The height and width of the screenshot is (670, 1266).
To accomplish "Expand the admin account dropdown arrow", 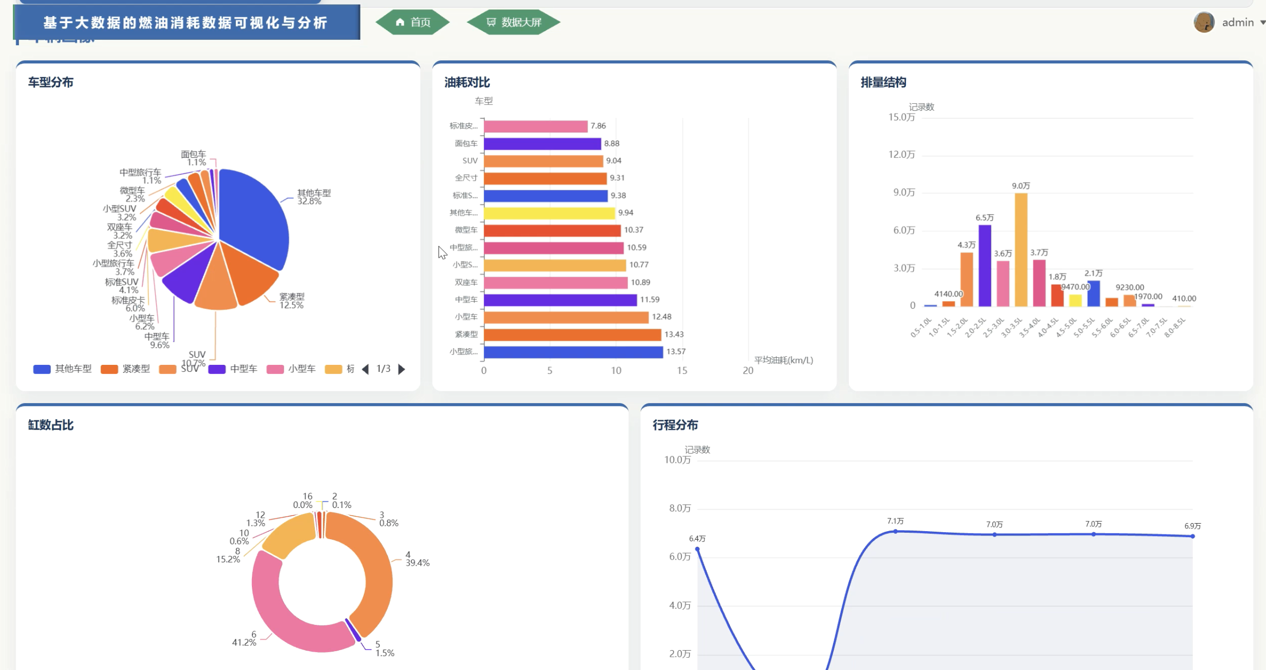I will (1262, 23).
